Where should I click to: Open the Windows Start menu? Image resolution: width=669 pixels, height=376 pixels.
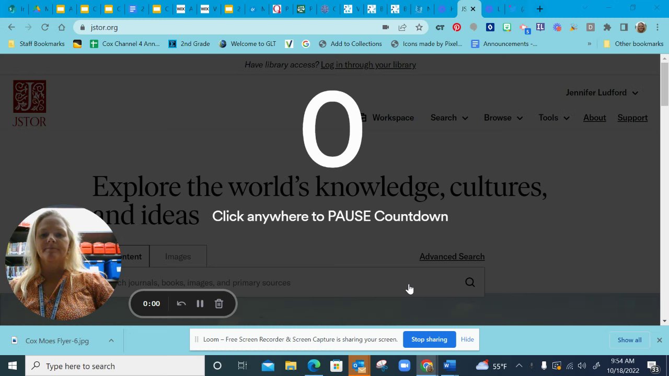tap(13, 366)
